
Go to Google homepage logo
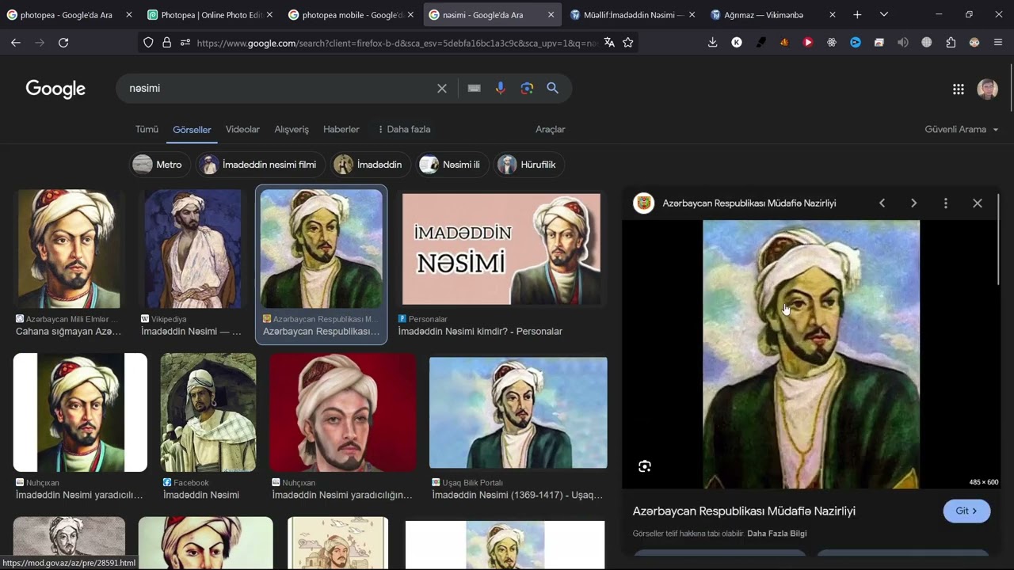[x=55, y=89]
